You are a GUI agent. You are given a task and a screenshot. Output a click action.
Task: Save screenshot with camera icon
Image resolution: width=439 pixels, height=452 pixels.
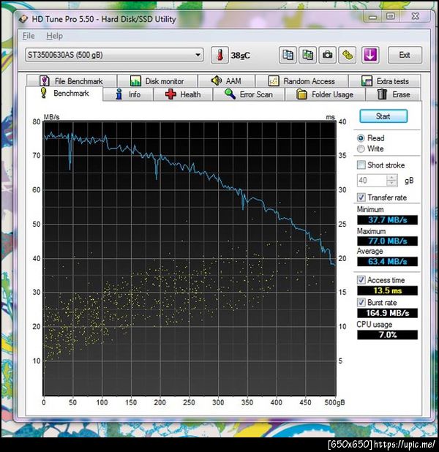(x=327, y=55)
